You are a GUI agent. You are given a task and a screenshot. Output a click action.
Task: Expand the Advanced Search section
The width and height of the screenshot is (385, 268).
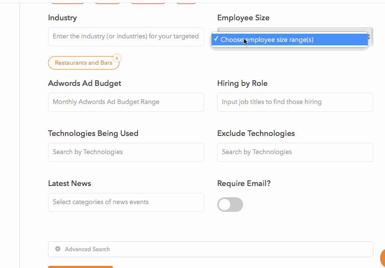(x=210, y=249)
